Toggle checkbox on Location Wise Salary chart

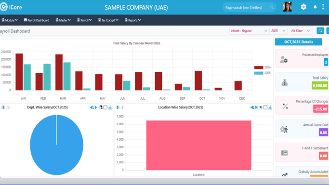coord(265,107)
